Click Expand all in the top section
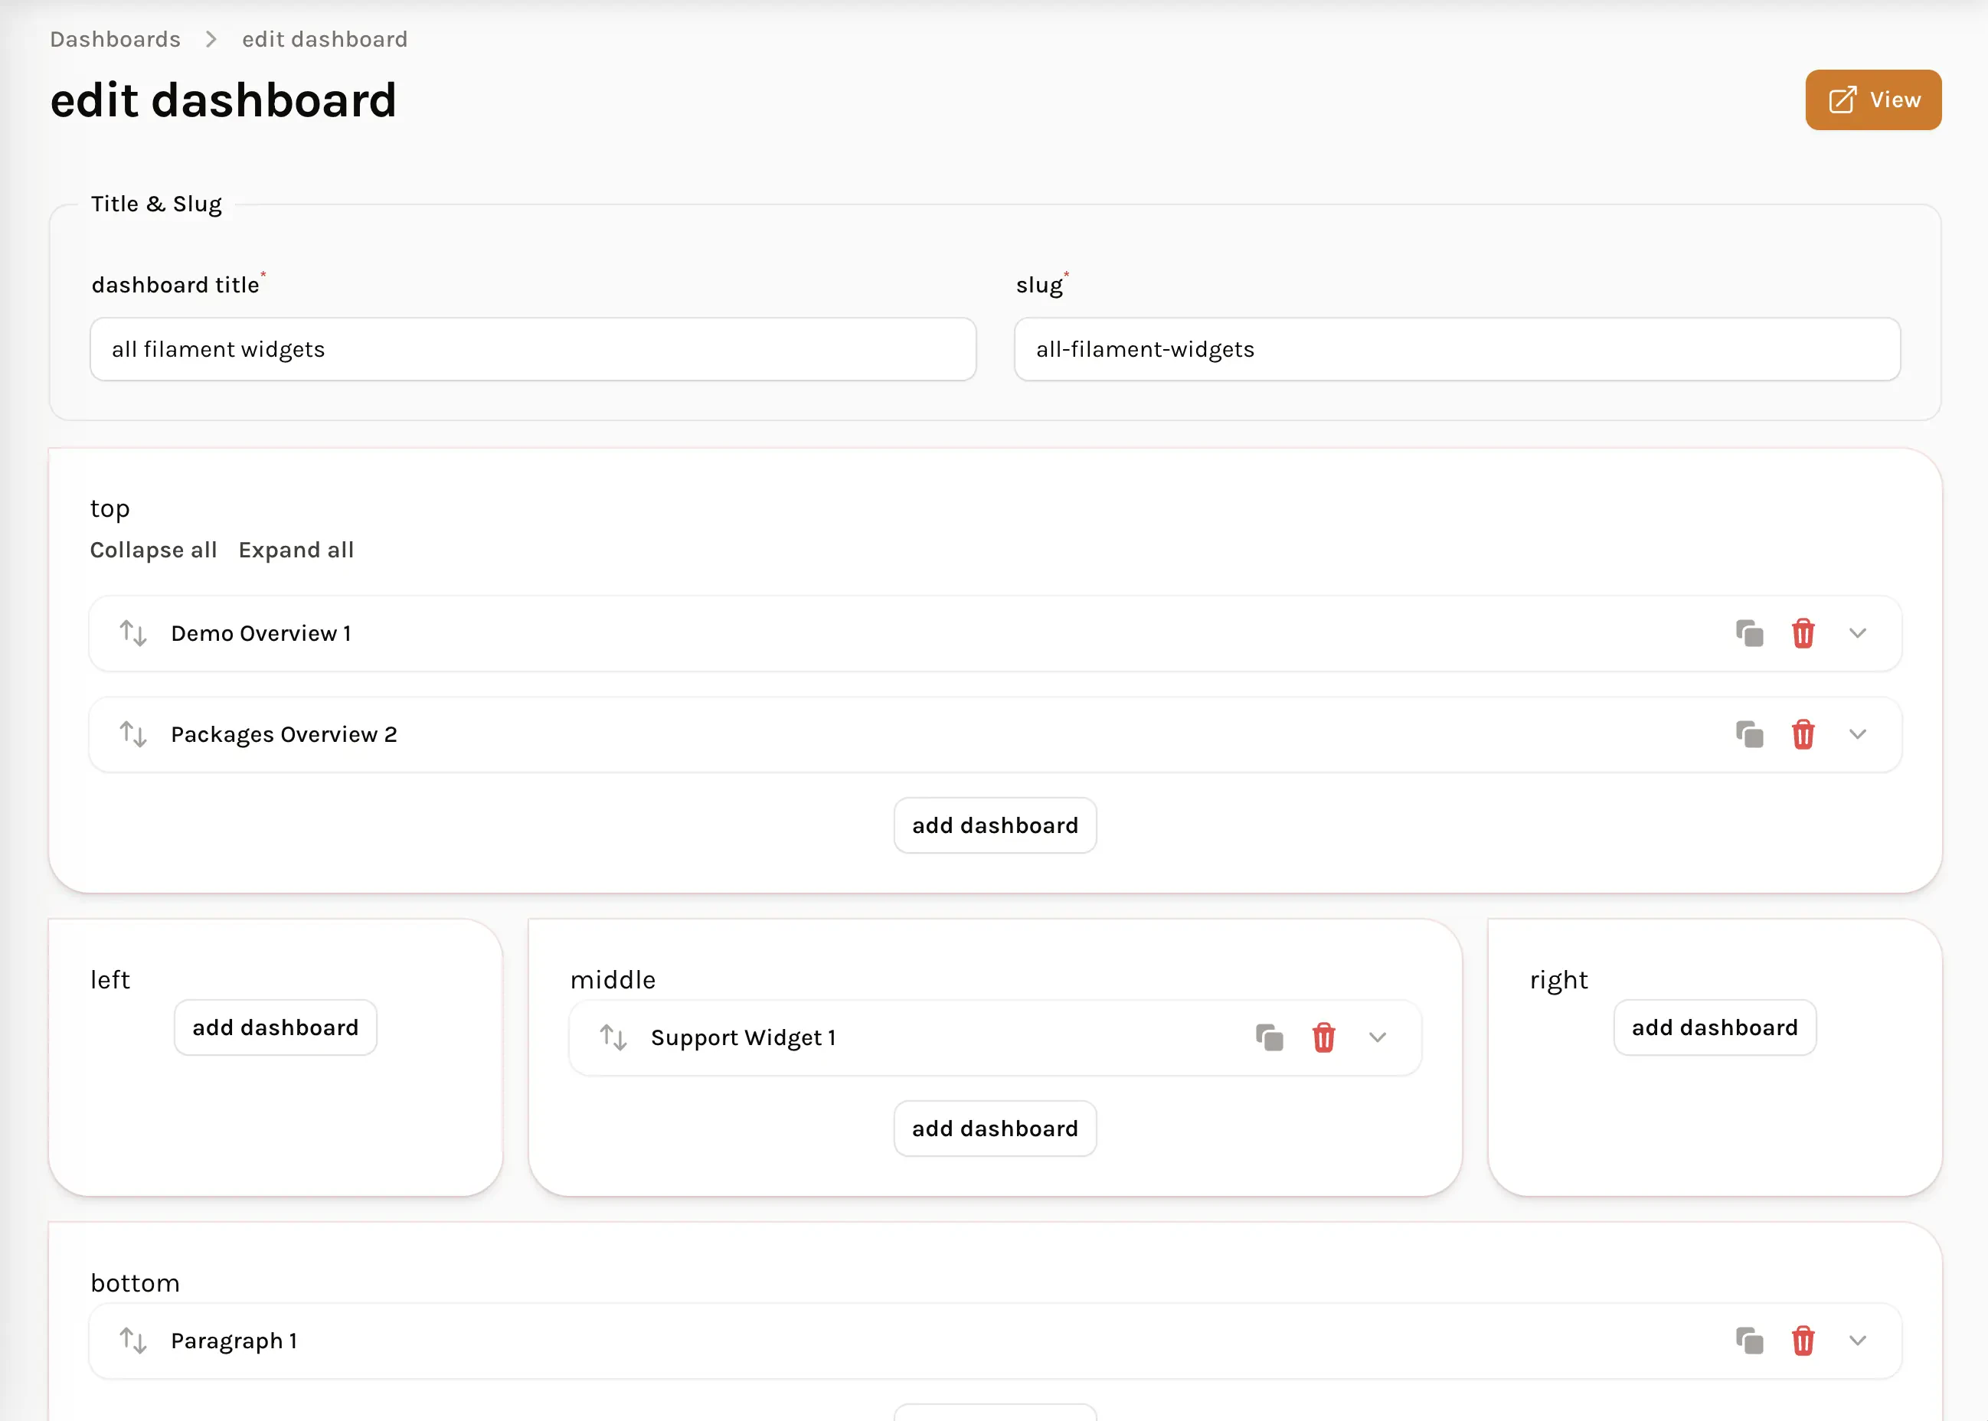Image resolution: width=1988 pixels, height=1421 pixels. coord(296,550)
